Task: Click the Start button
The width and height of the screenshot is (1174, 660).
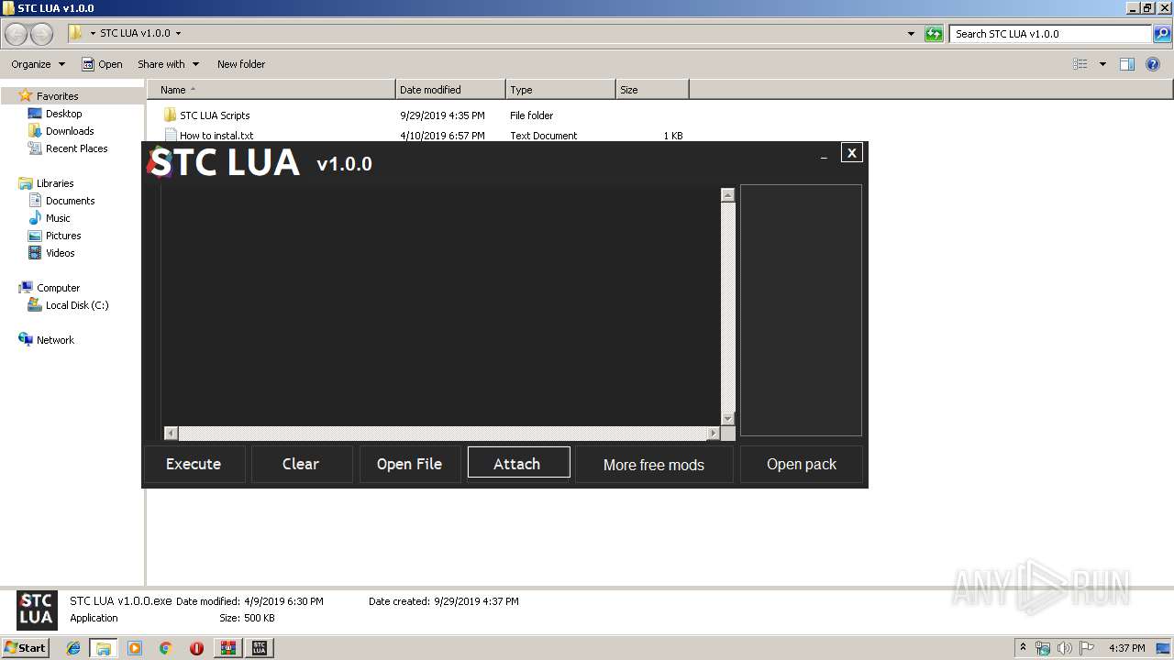Action: (x=25, y=647)
